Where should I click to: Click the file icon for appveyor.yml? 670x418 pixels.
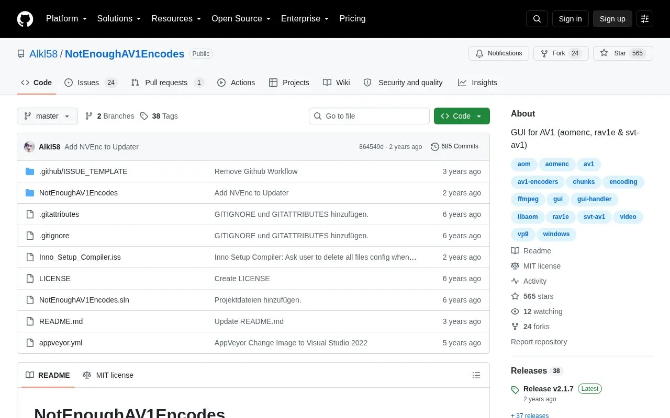click(x=30, y=343)
